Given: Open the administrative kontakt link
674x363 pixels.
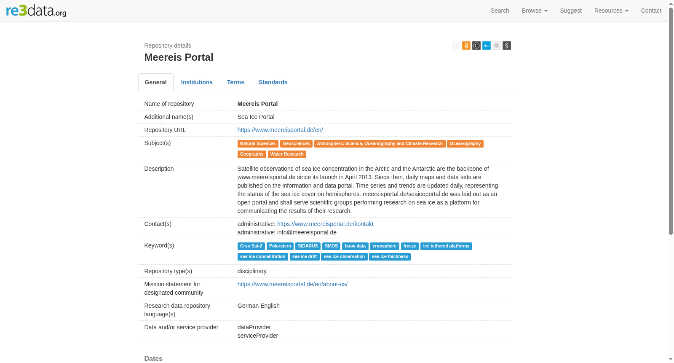Looking at the screenshot, I should (x=325, y=224).
